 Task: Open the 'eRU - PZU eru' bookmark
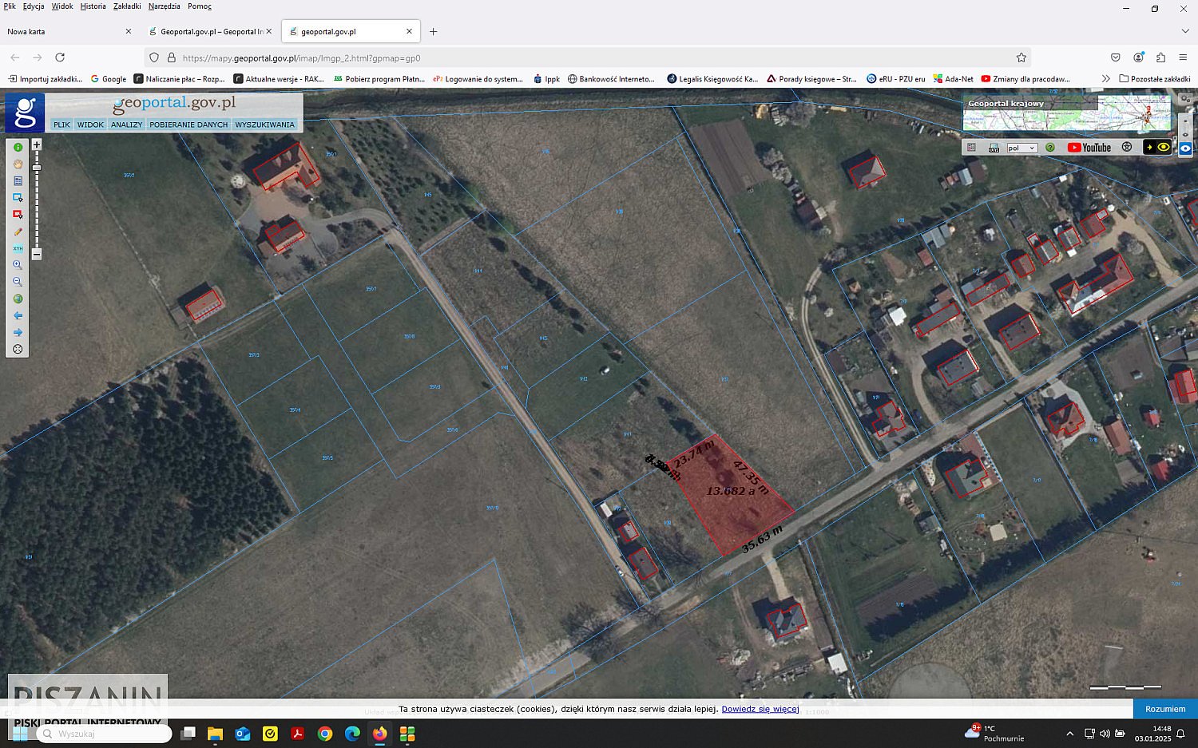tap(895, 79)
